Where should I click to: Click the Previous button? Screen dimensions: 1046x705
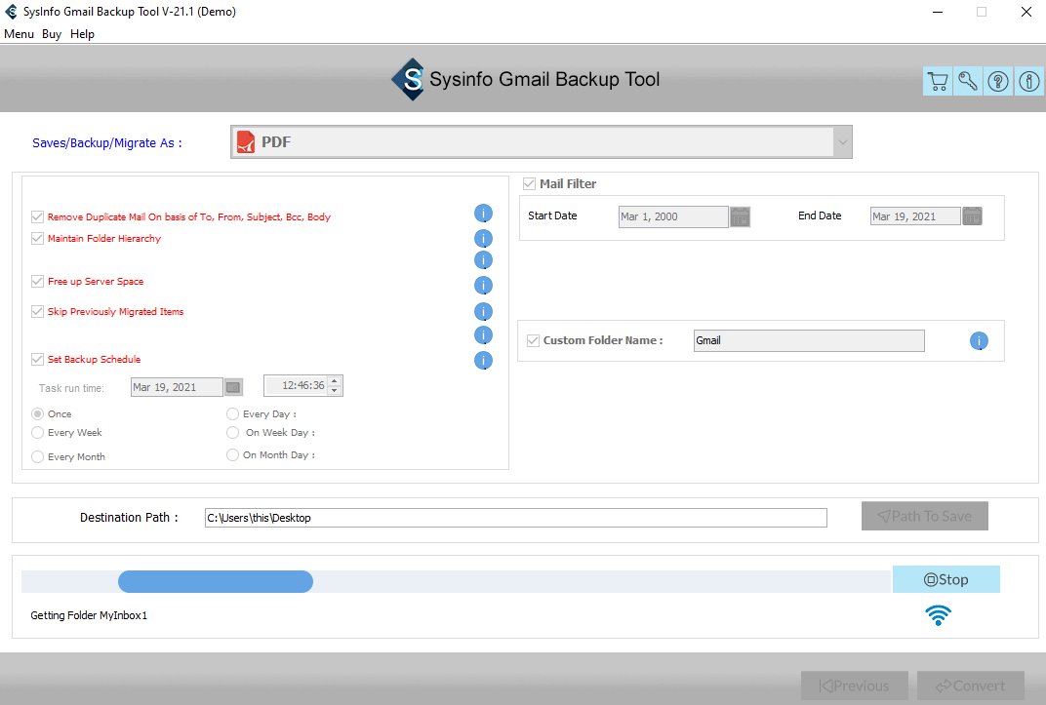855,685
